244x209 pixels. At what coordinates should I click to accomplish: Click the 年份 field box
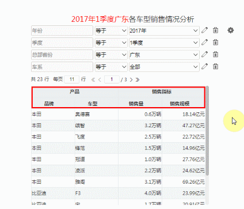click(62, 31)
